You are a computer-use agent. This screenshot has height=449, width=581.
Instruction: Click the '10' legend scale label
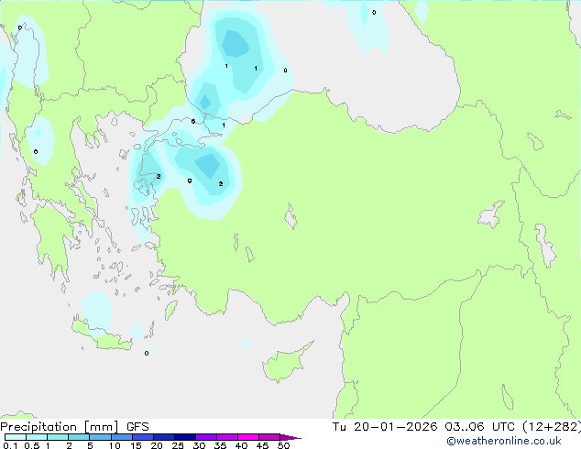[115, 445]
